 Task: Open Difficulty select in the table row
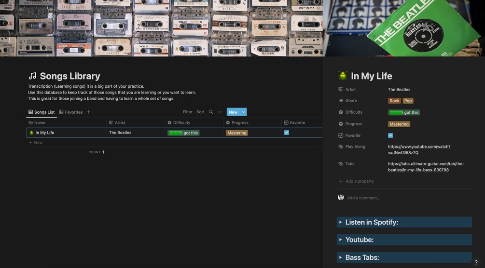183,133
